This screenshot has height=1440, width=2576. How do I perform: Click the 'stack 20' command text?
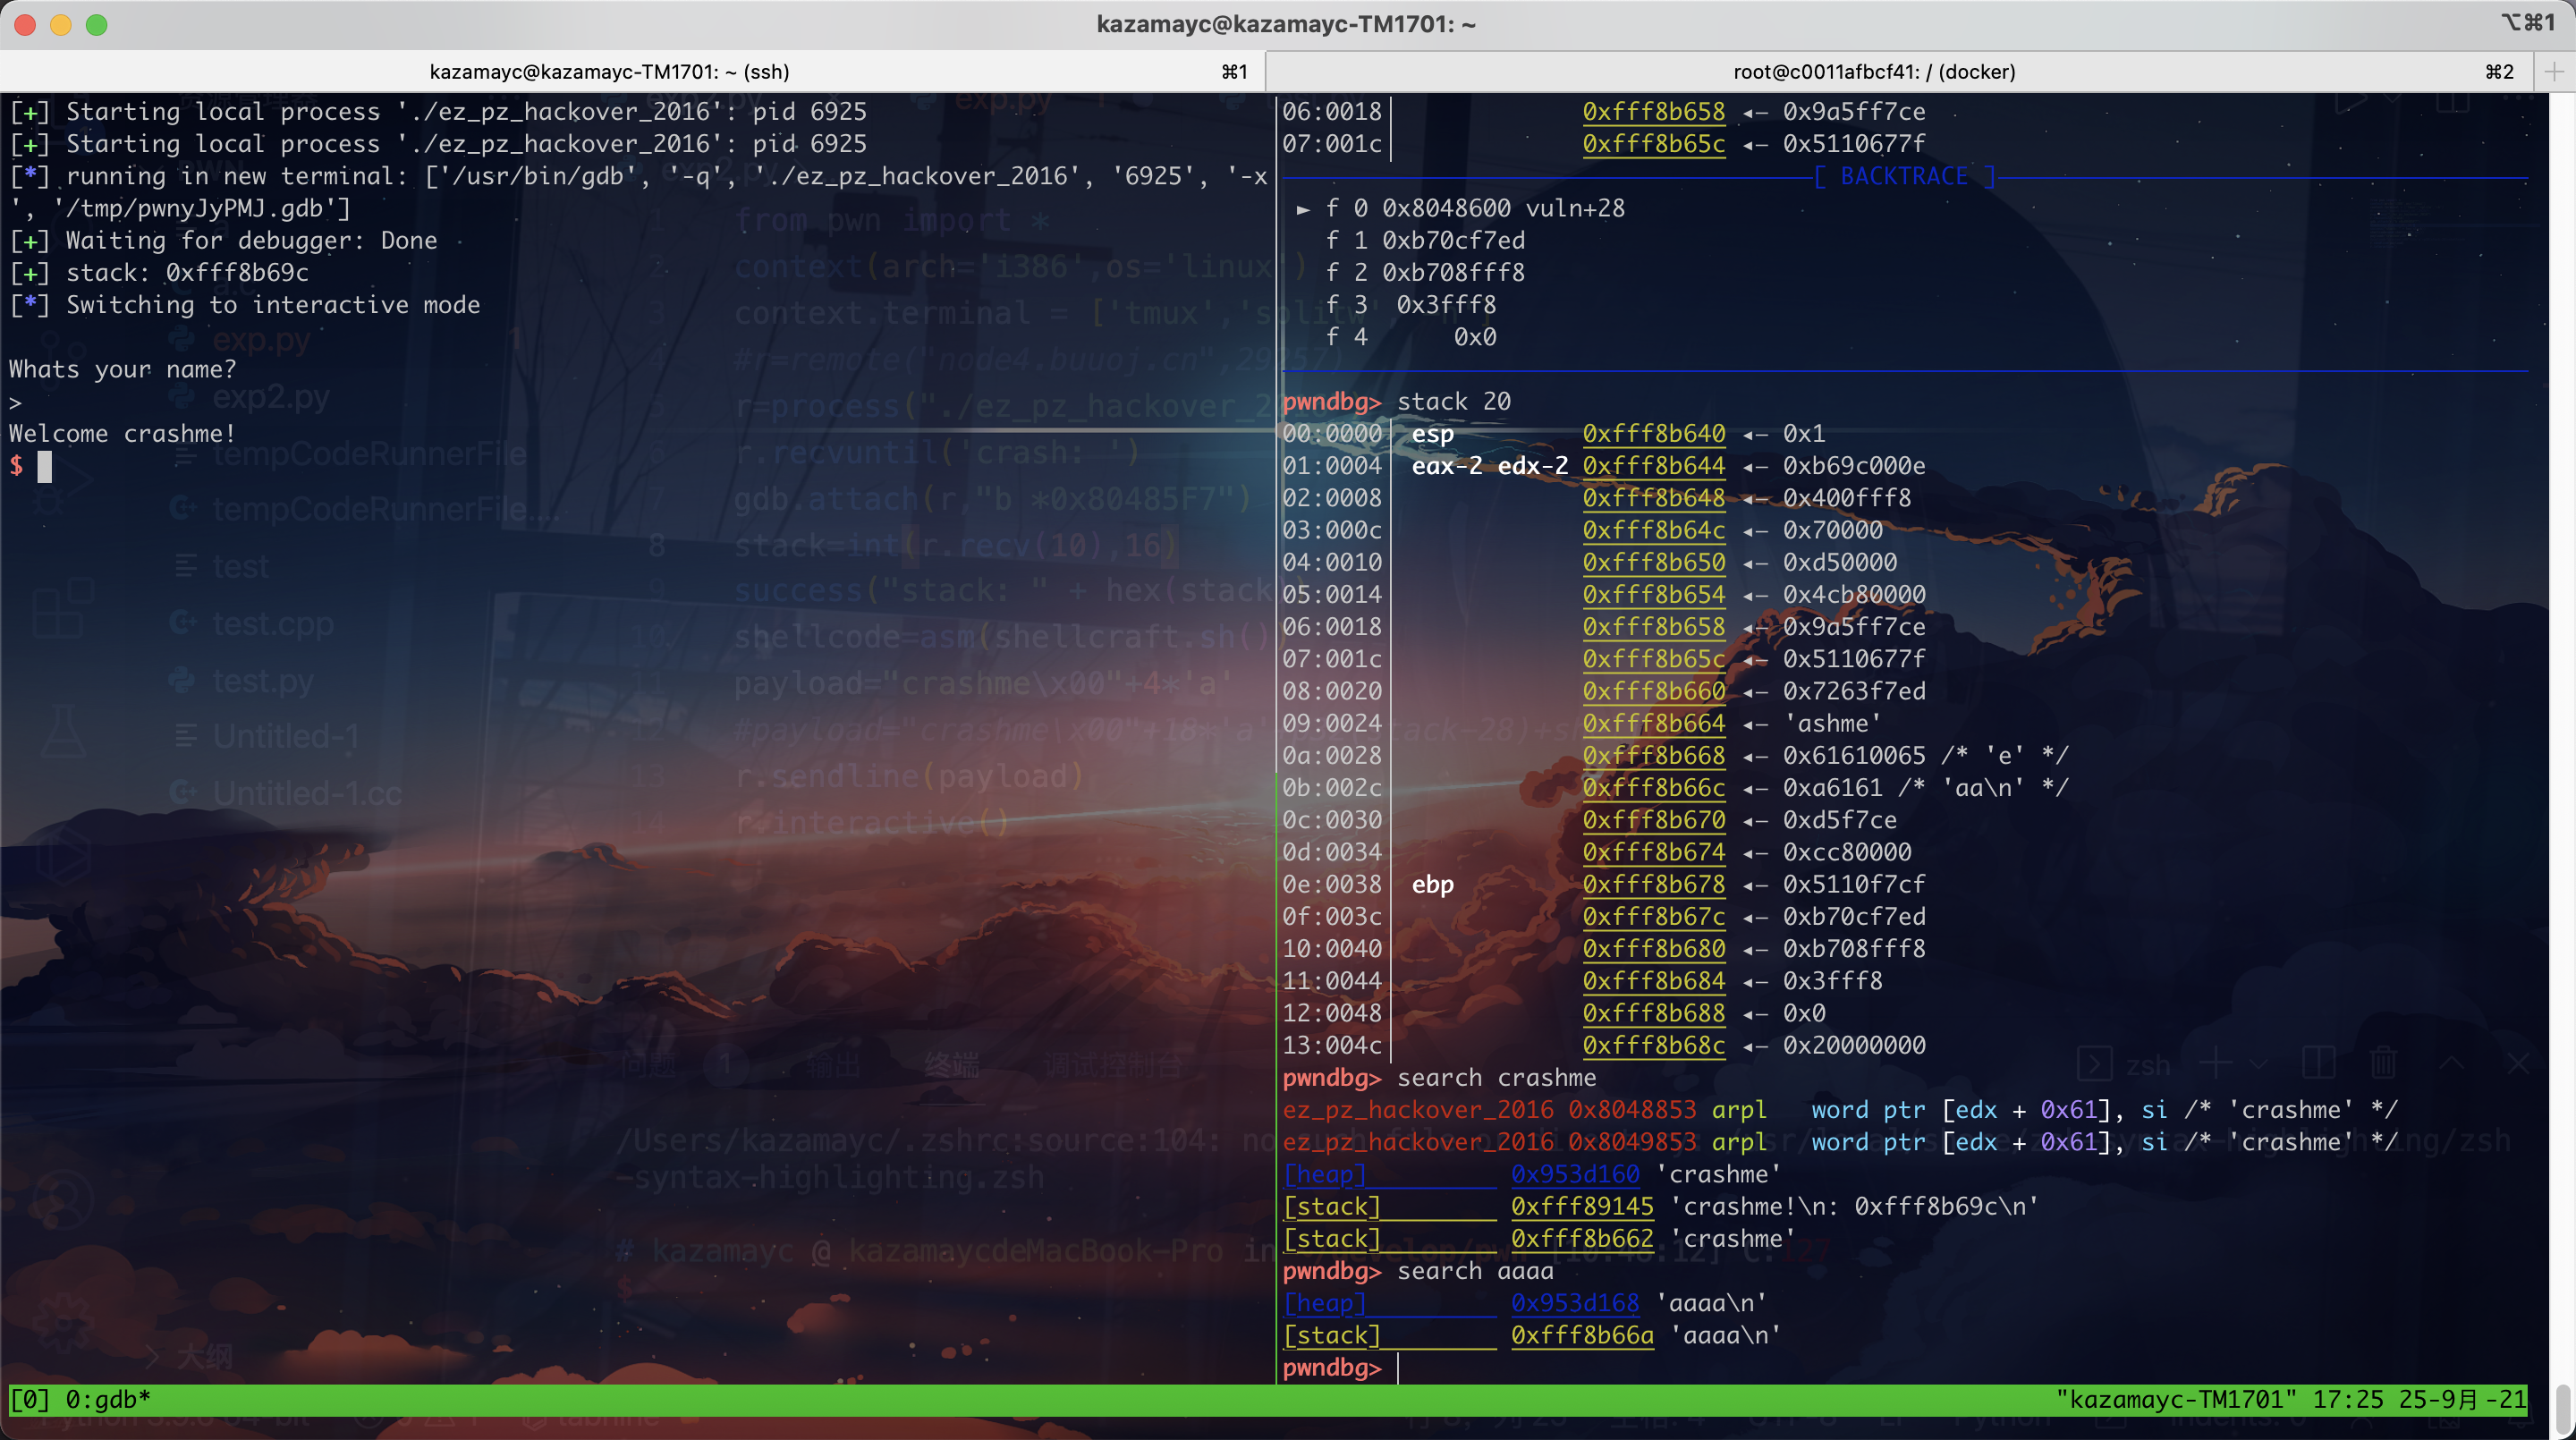click(1454, 401)
